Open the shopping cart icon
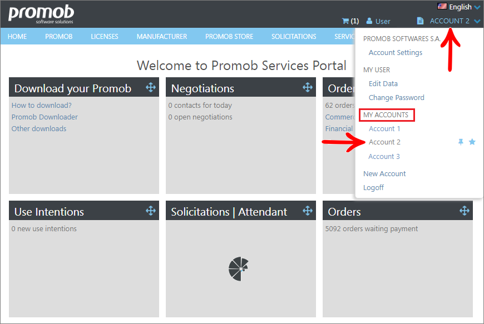This screenshot has height=324, width=484. (x=345, y=21)
